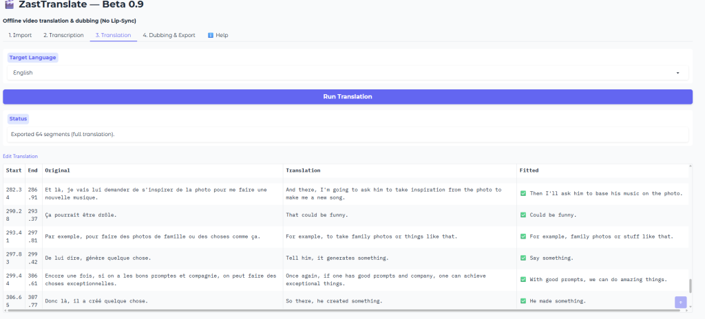
Task: Toggle checkmark for "With good prompts" row
Action: coord(524,280)
